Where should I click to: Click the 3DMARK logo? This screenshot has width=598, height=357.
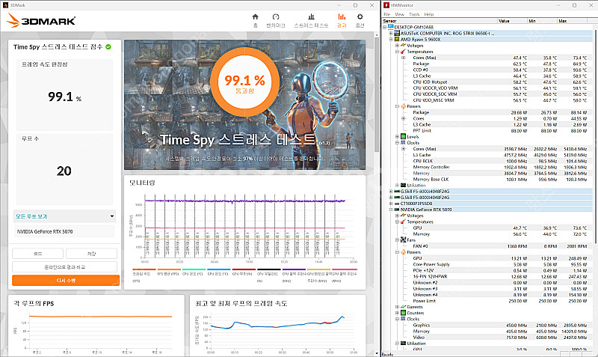point(41,21)
